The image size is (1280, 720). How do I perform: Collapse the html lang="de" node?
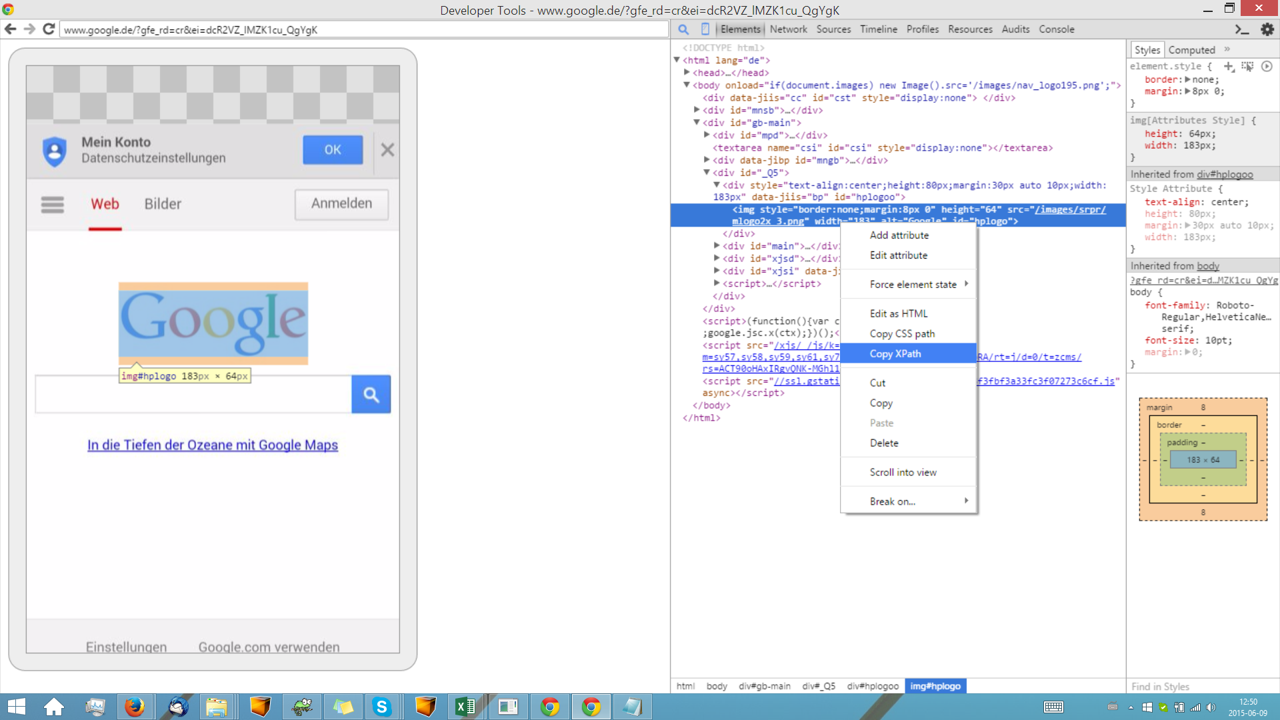point(677,60)
